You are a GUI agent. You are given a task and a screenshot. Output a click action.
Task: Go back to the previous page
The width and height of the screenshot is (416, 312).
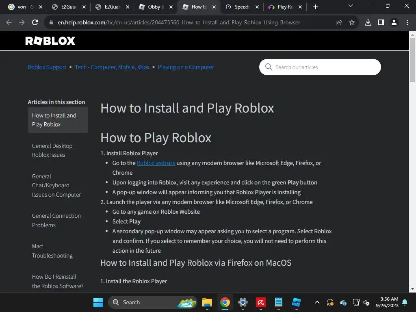click(x=9, y=23)
